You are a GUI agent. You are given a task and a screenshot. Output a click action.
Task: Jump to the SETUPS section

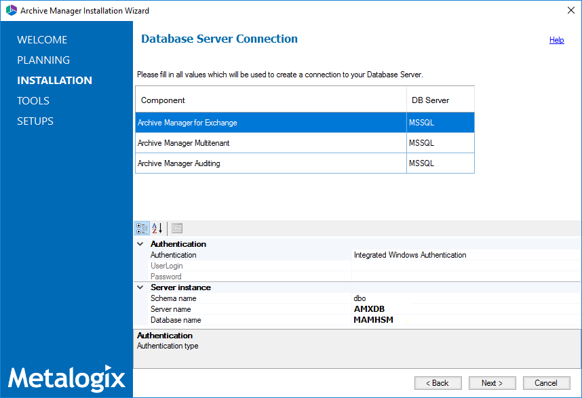pyautogui.click(x=35, y=121)
